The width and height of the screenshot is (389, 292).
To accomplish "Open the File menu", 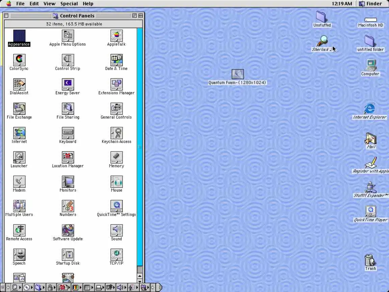I will pos(20,3).
